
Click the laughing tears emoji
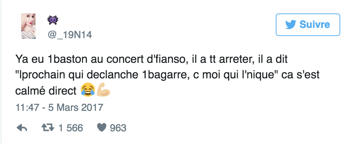click(86, 91)
